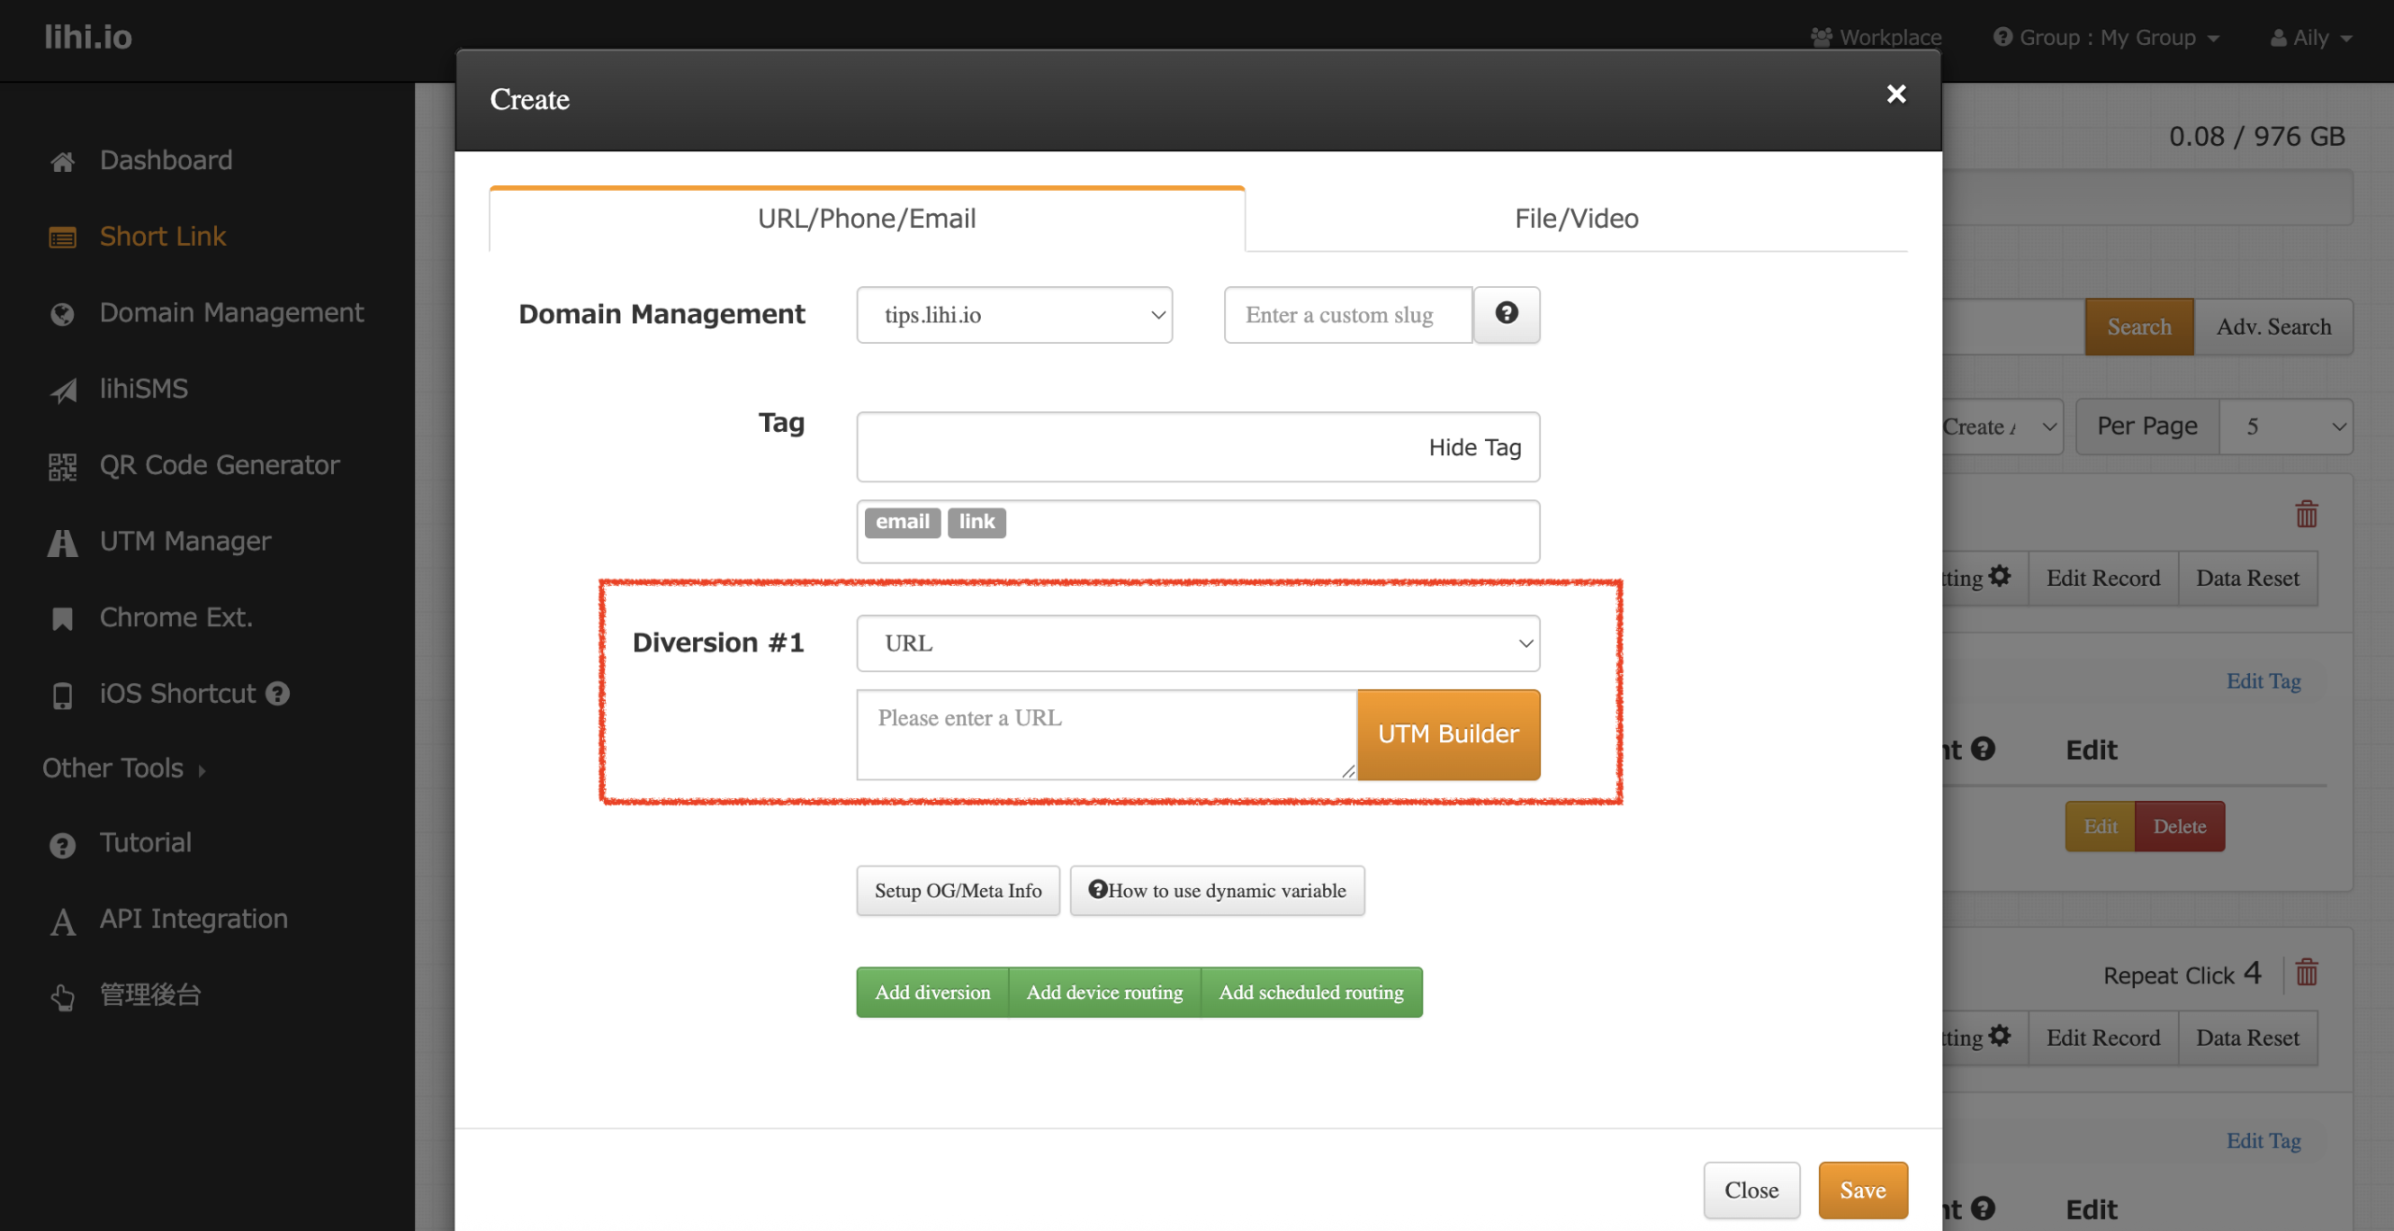Select the URL/Phone/Email tab
Viewport: 2394px width, 1231px height.
pyautogui.click(x=866, y=219)
